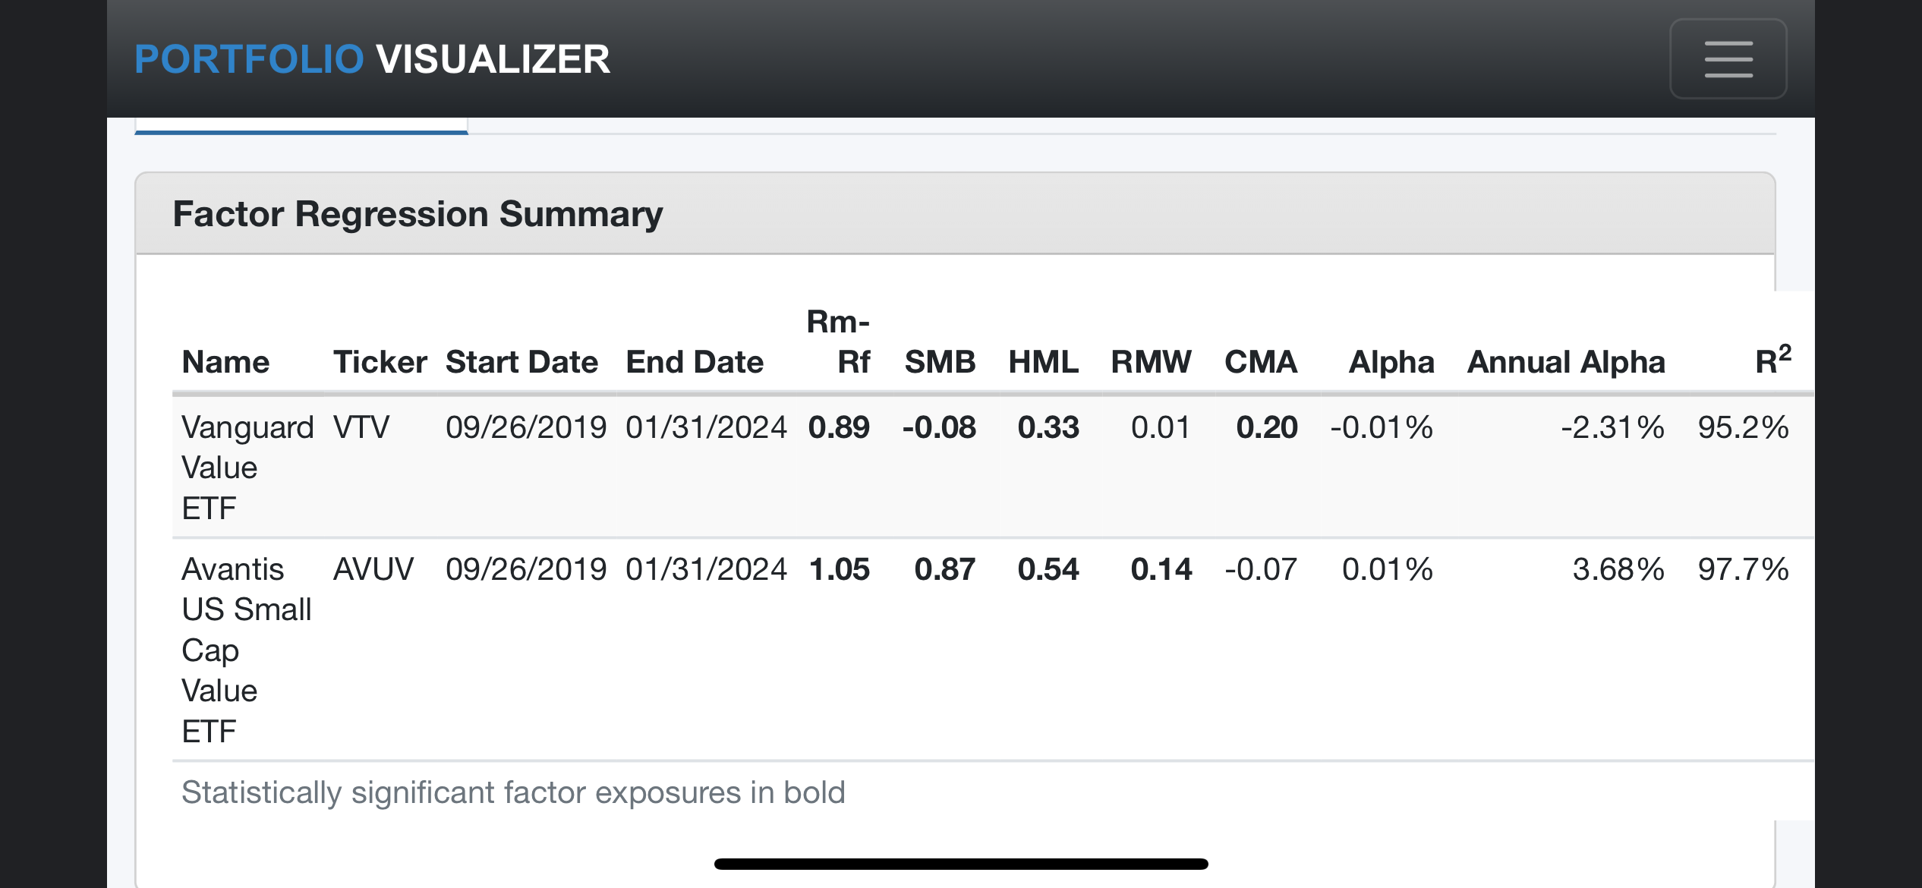This screenshot has height=888, width=1922.
Task: Select the Vanguard Value ETF name cell
Action: (x=247, y=468)
